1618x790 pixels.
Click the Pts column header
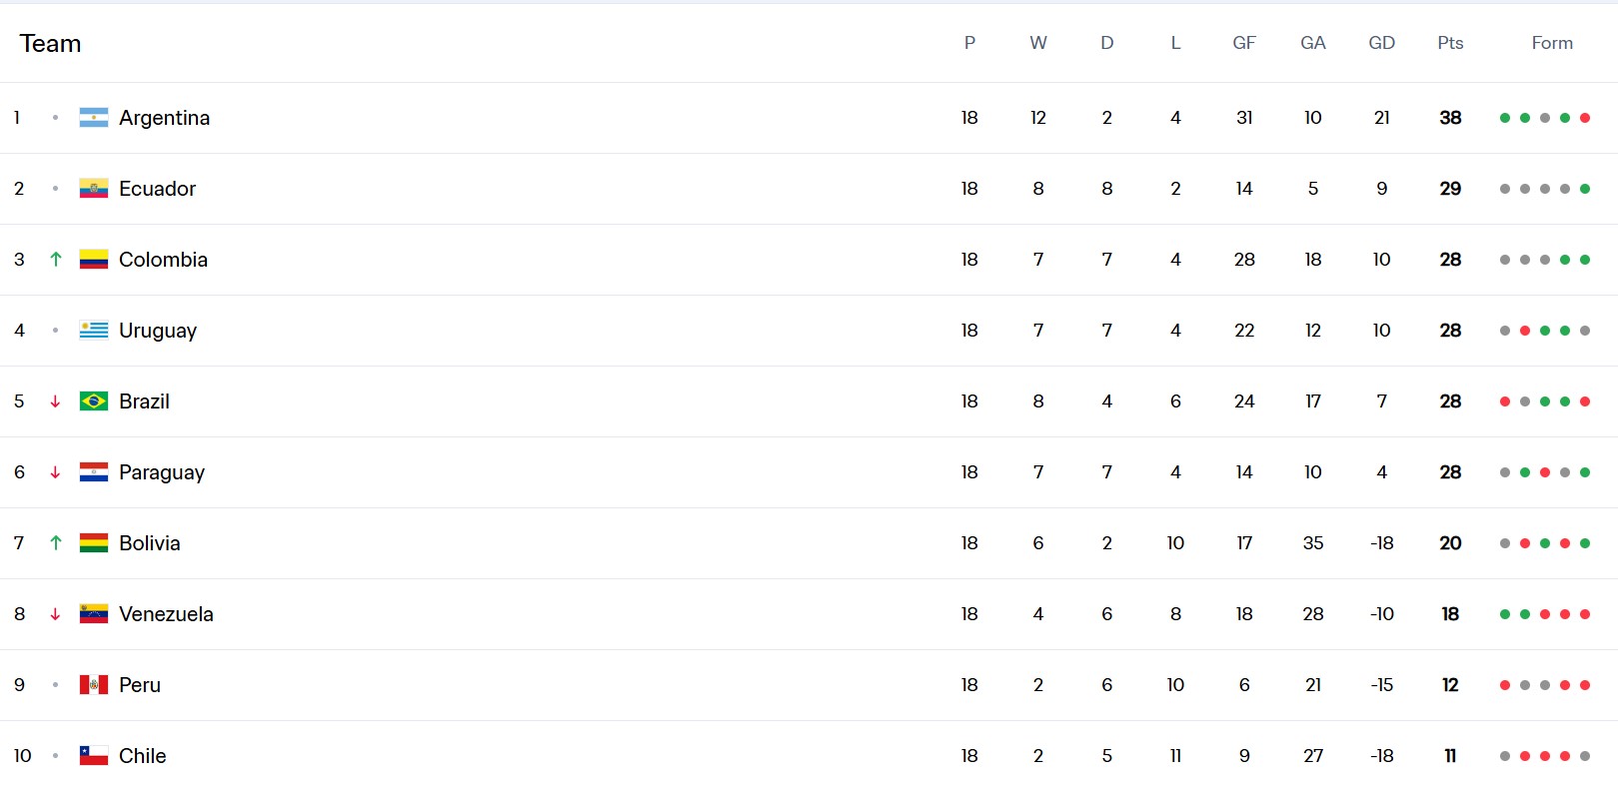coord(1450,43)
